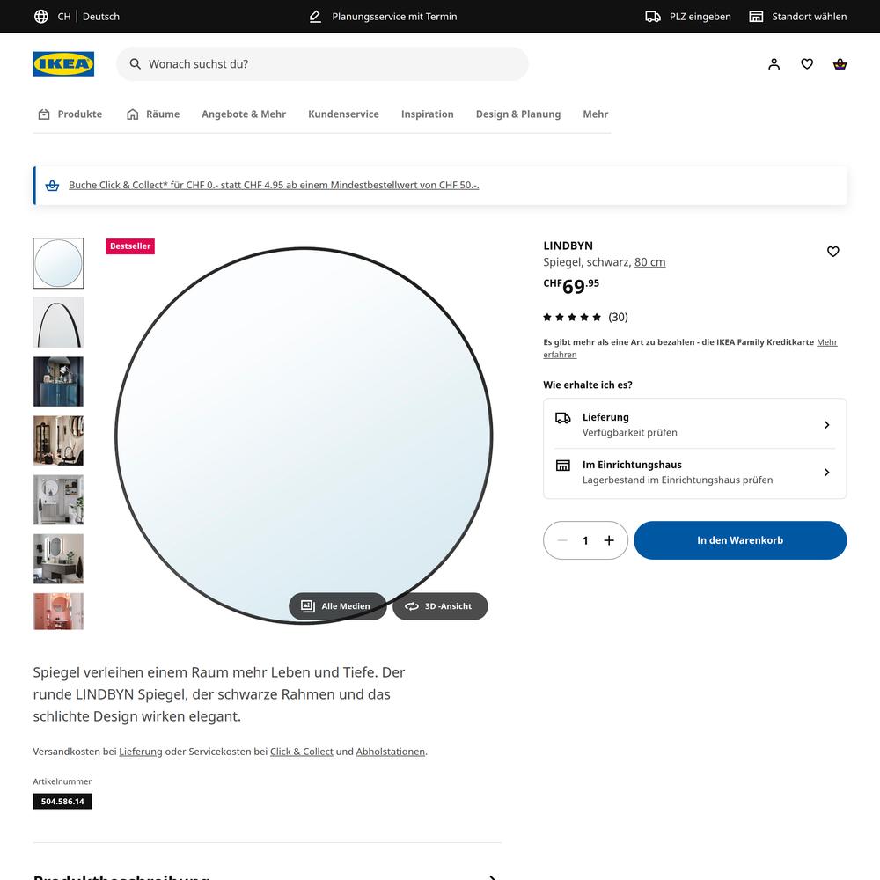Open the Räume menu
The image size is (880, 880).
pos(153,114)
